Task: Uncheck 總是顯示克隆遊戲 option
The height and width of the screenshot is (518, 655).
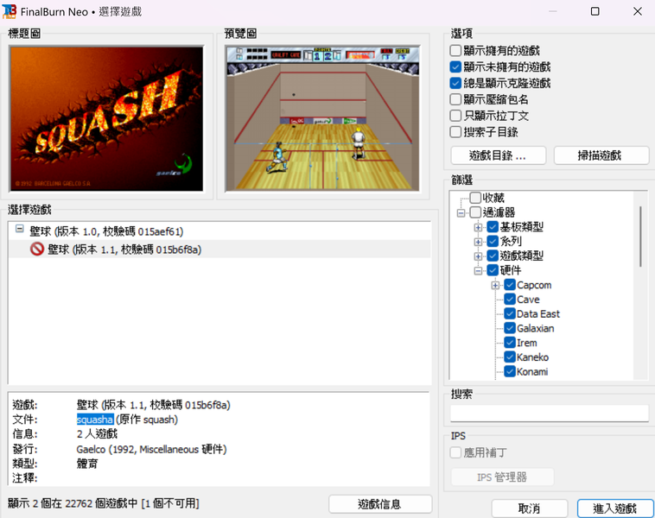Action: (455, 83)
